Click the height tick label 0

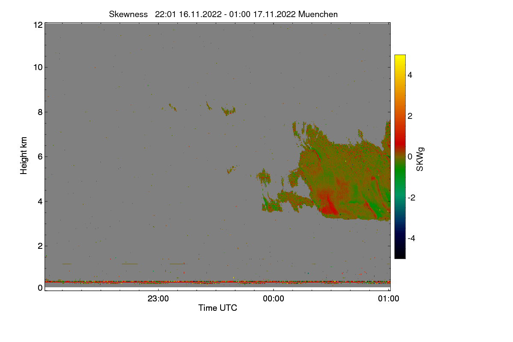tap(40, 288)
